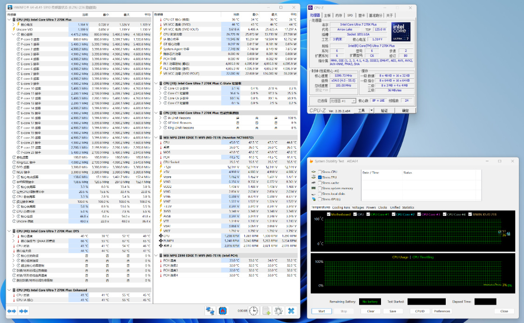Viewport: 524px width, 323px height.
Task: Collapse the MSI MPG Z890 Nuvoton NCT6687D group
Action: tap(156, 137)
